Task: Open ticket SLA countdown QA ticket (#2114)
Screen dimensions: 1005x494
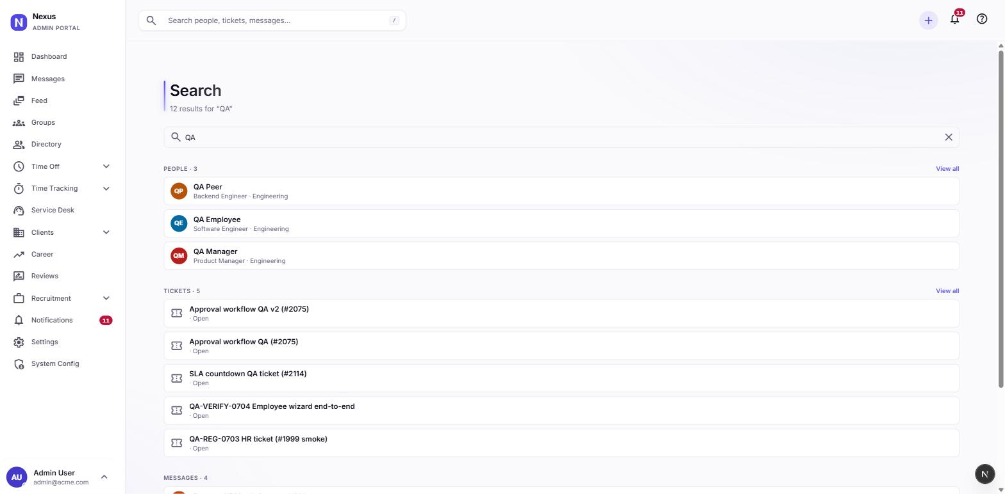Action: pos(561,378)
